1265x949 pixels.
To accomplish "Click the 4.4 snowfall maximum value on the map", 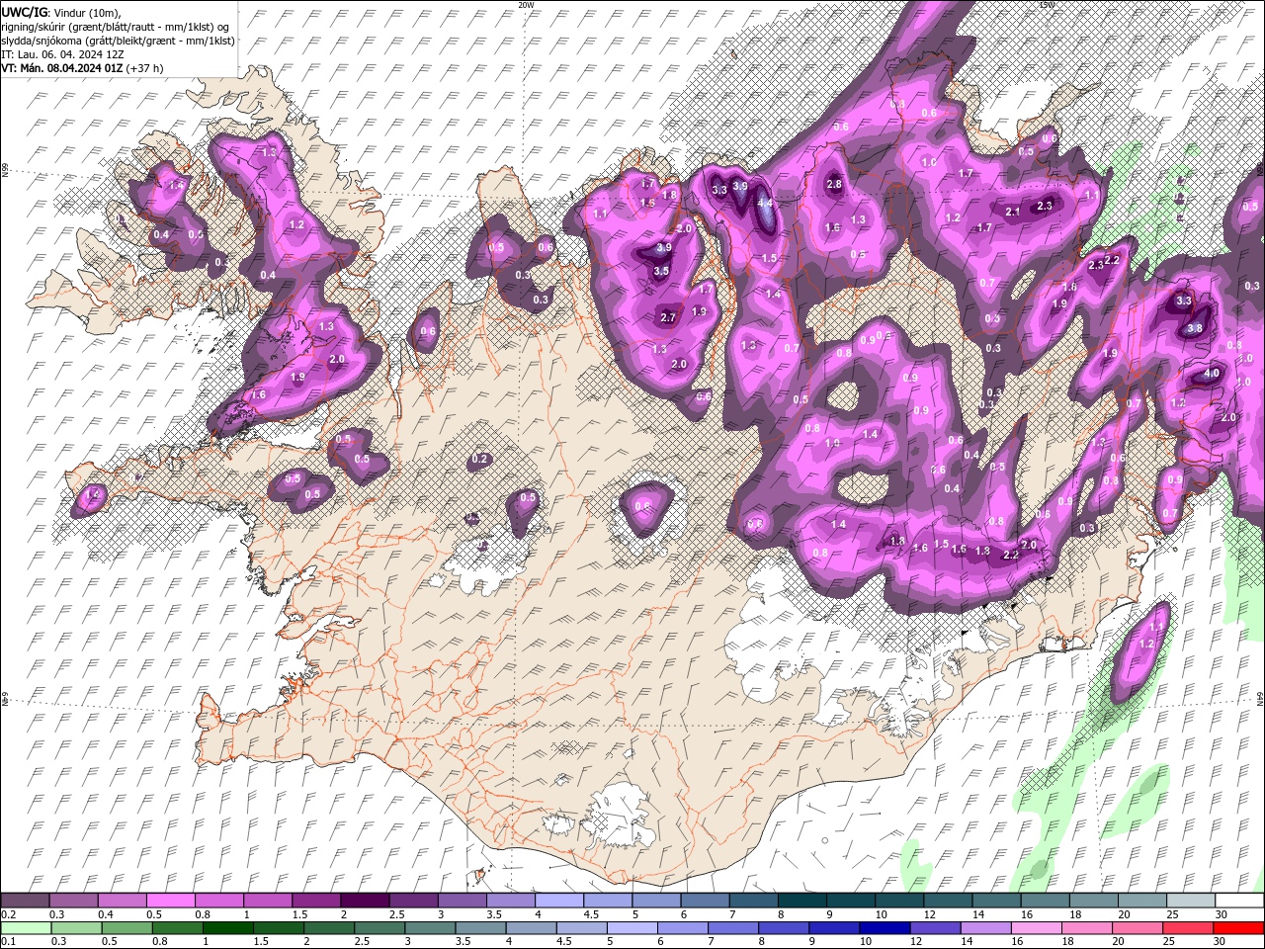I will point(765,203).
